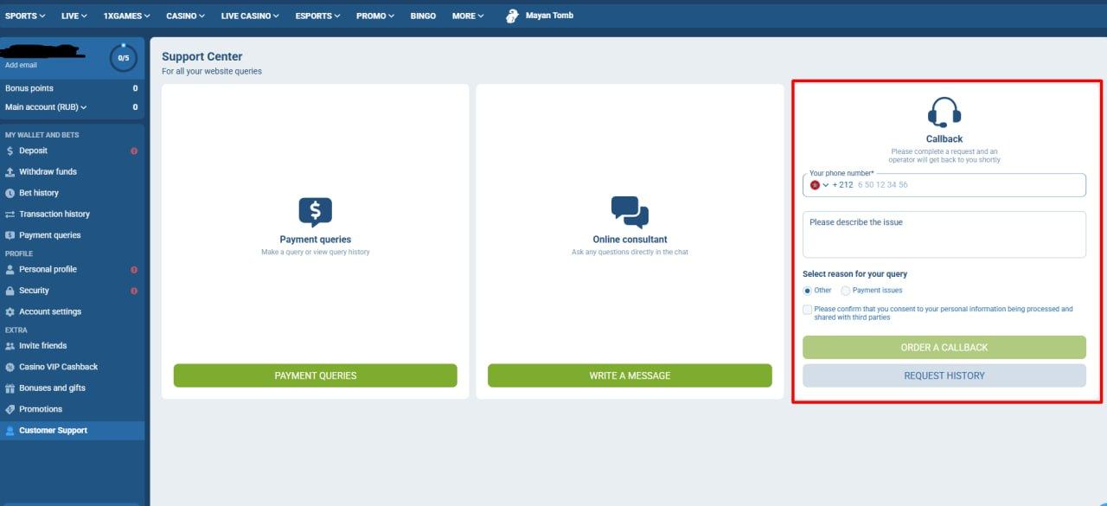Image resolution: width=1107 pixels, height=506 pixels.
Task: Expand the MORE menu
Action: [468, 16]
